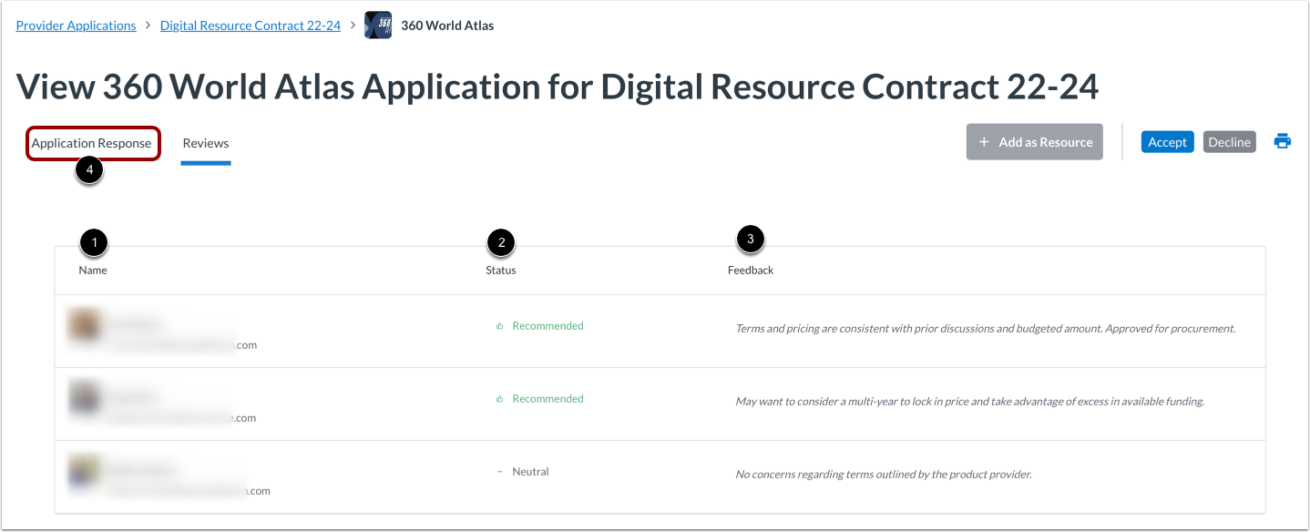Click feedback 'No concerns regarding terms outlined...'
The image size is (1310, 532).
point(884,475)
